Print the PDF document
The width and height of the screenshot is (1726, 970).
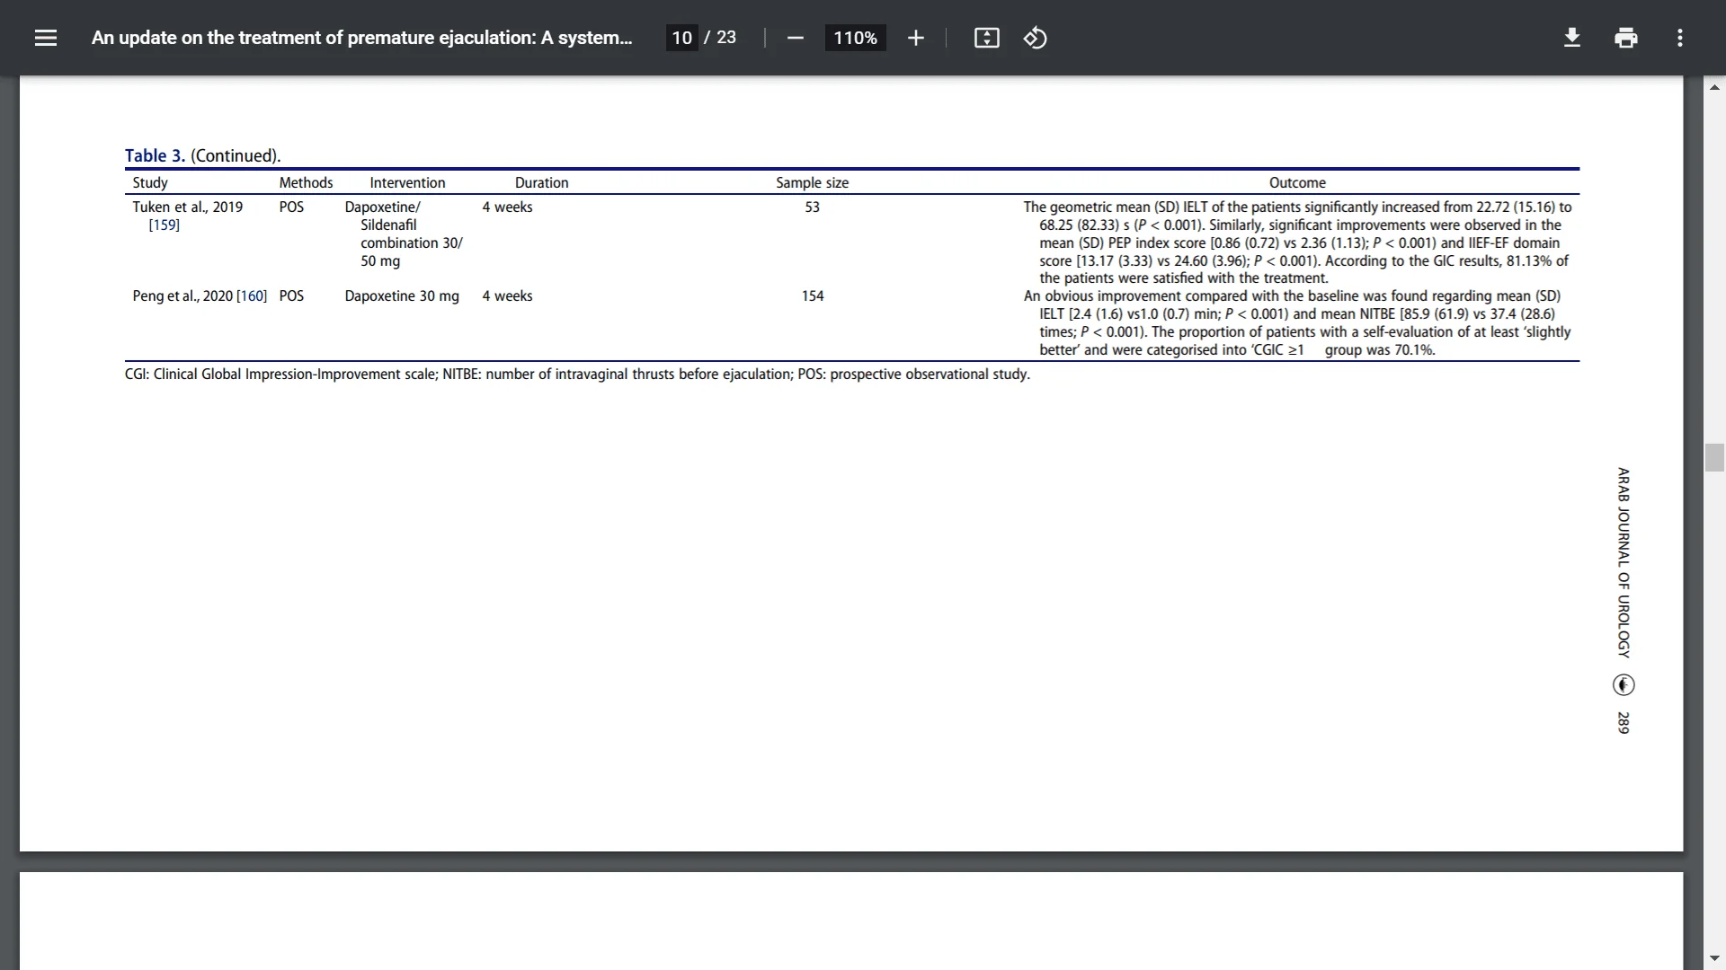[x=1625, y=38]
